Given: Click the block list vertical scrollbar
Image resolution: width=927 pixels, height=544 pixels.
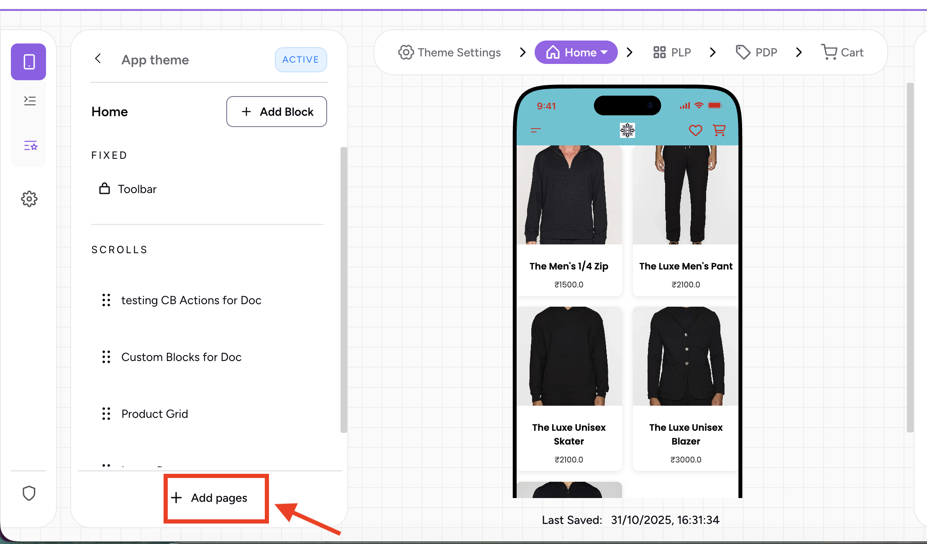Looking at the screenshot, I should (343, 289).
